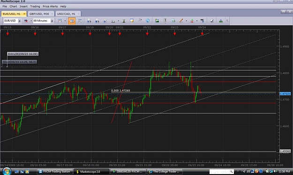This screenshot has height=175, width=293.
Task: Open the Chart menu
Action: coord(13,7)
